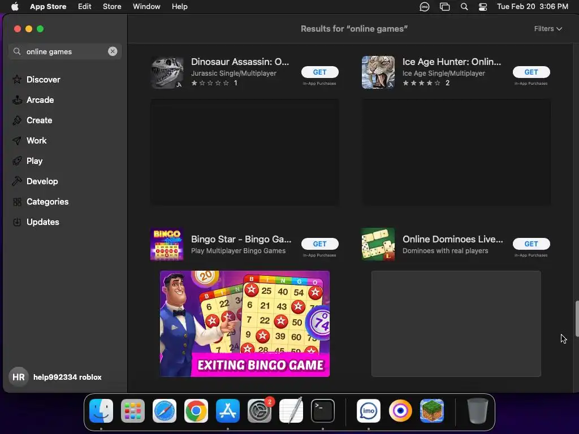This screenshot has height=434, width=579.
Task: Click the Arcade joystick icon in sidebar
Action: 17,99
